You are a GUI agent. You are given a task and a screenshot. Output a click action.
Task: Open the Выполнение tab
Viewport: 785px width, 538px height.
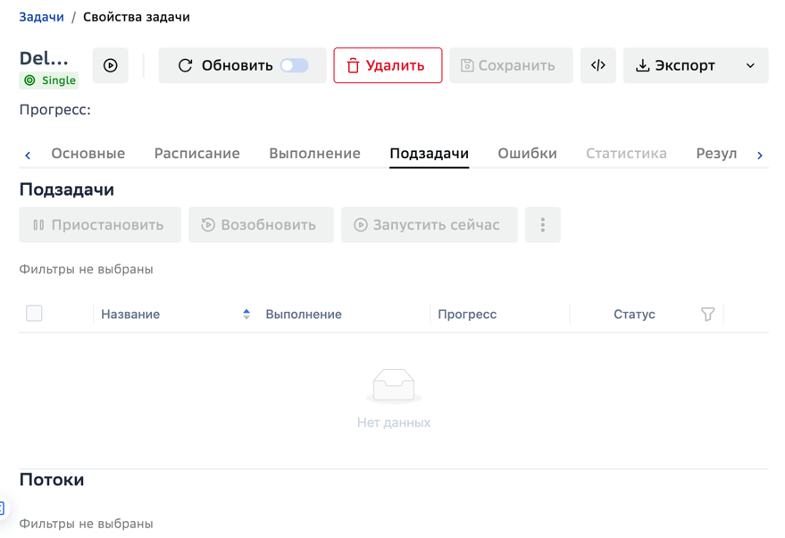(315, 154)
